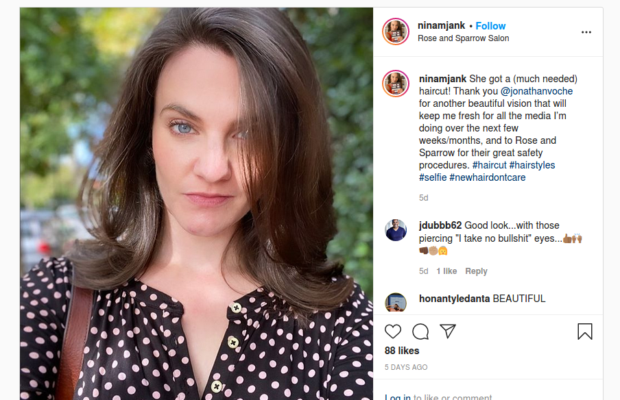
Task: Open the three-dot more options menu
Action: [x=586, y=32]
